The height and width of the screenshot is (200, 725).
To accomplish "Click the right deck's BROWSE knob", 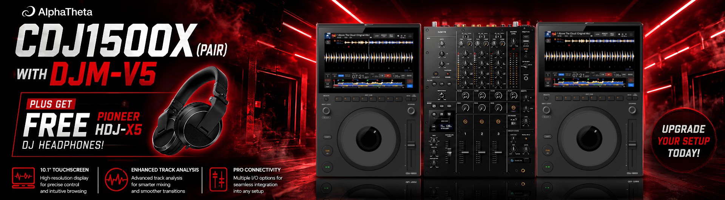I will pos(632,110).
